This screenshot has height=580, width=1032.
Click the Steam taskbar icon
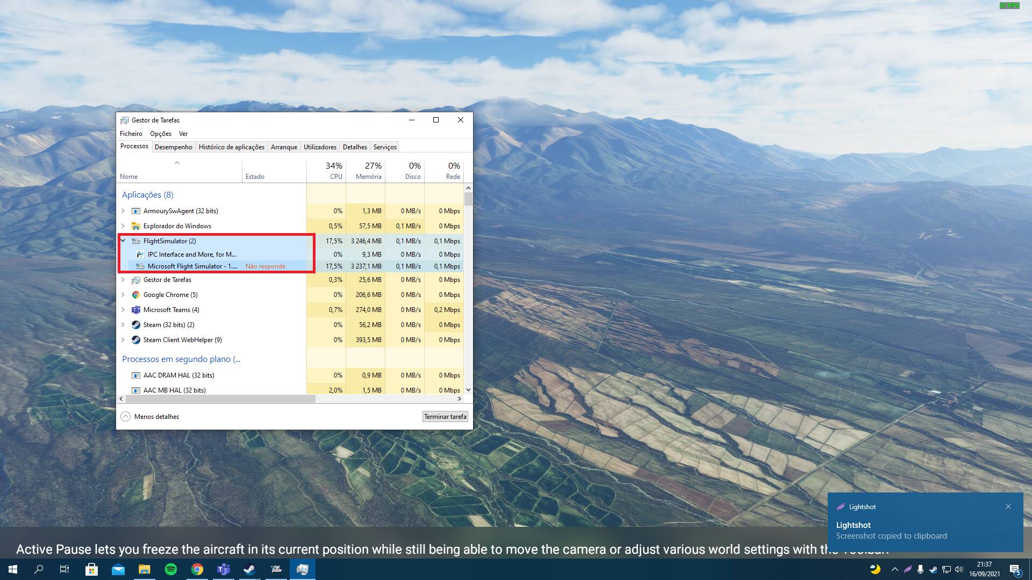coord(249,569)
